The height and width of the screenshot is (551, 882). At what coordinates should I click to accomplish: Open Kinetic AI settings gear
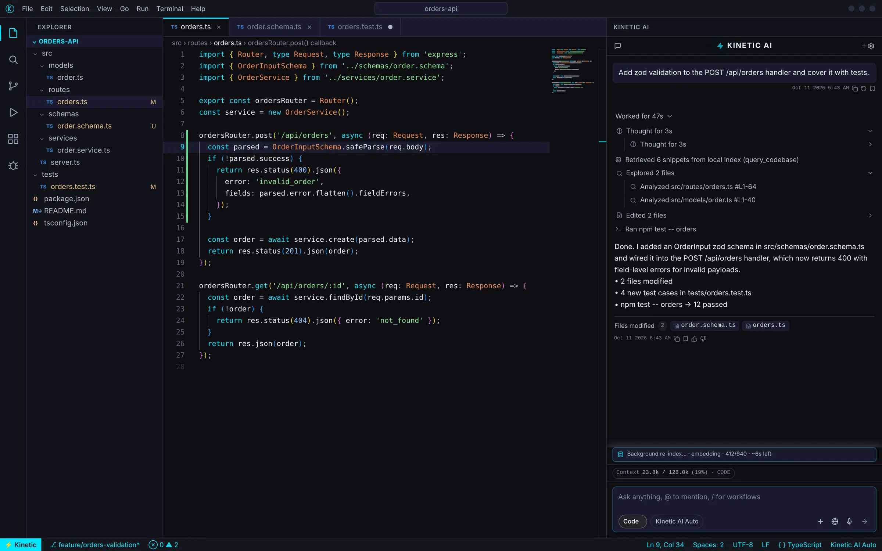tap(871, 46)
